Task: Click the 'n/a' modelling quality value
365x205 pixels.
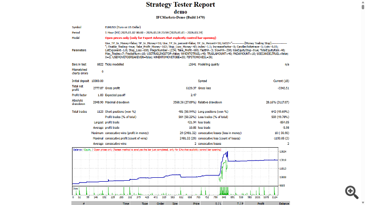Action: 287,65
